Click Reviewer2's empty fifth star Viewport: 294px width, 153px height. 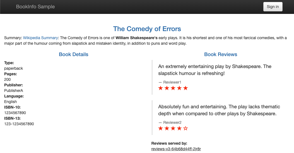(x=185, y=128)
